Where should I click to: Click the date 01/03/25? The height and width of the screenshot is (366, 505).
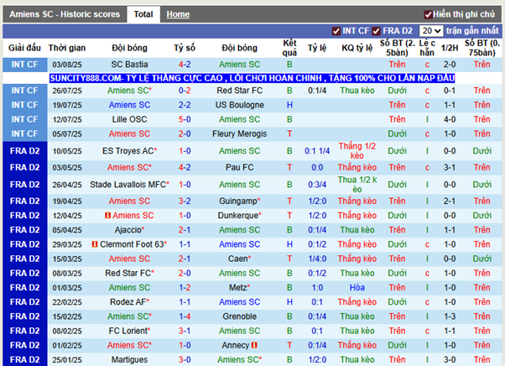coord(67,288)
